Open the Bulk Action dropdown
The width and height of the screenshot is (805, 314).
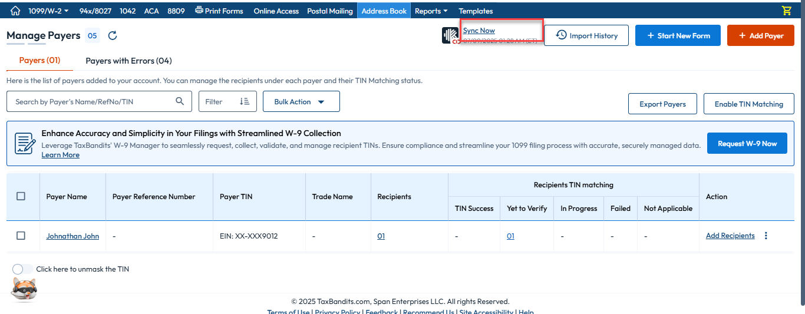301,101
